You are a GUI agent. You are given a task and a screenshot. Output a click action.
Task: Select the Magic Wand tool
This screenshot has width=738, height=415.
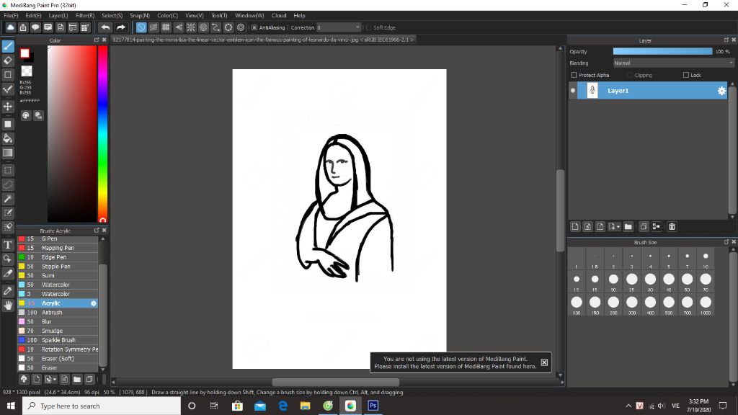8,199
